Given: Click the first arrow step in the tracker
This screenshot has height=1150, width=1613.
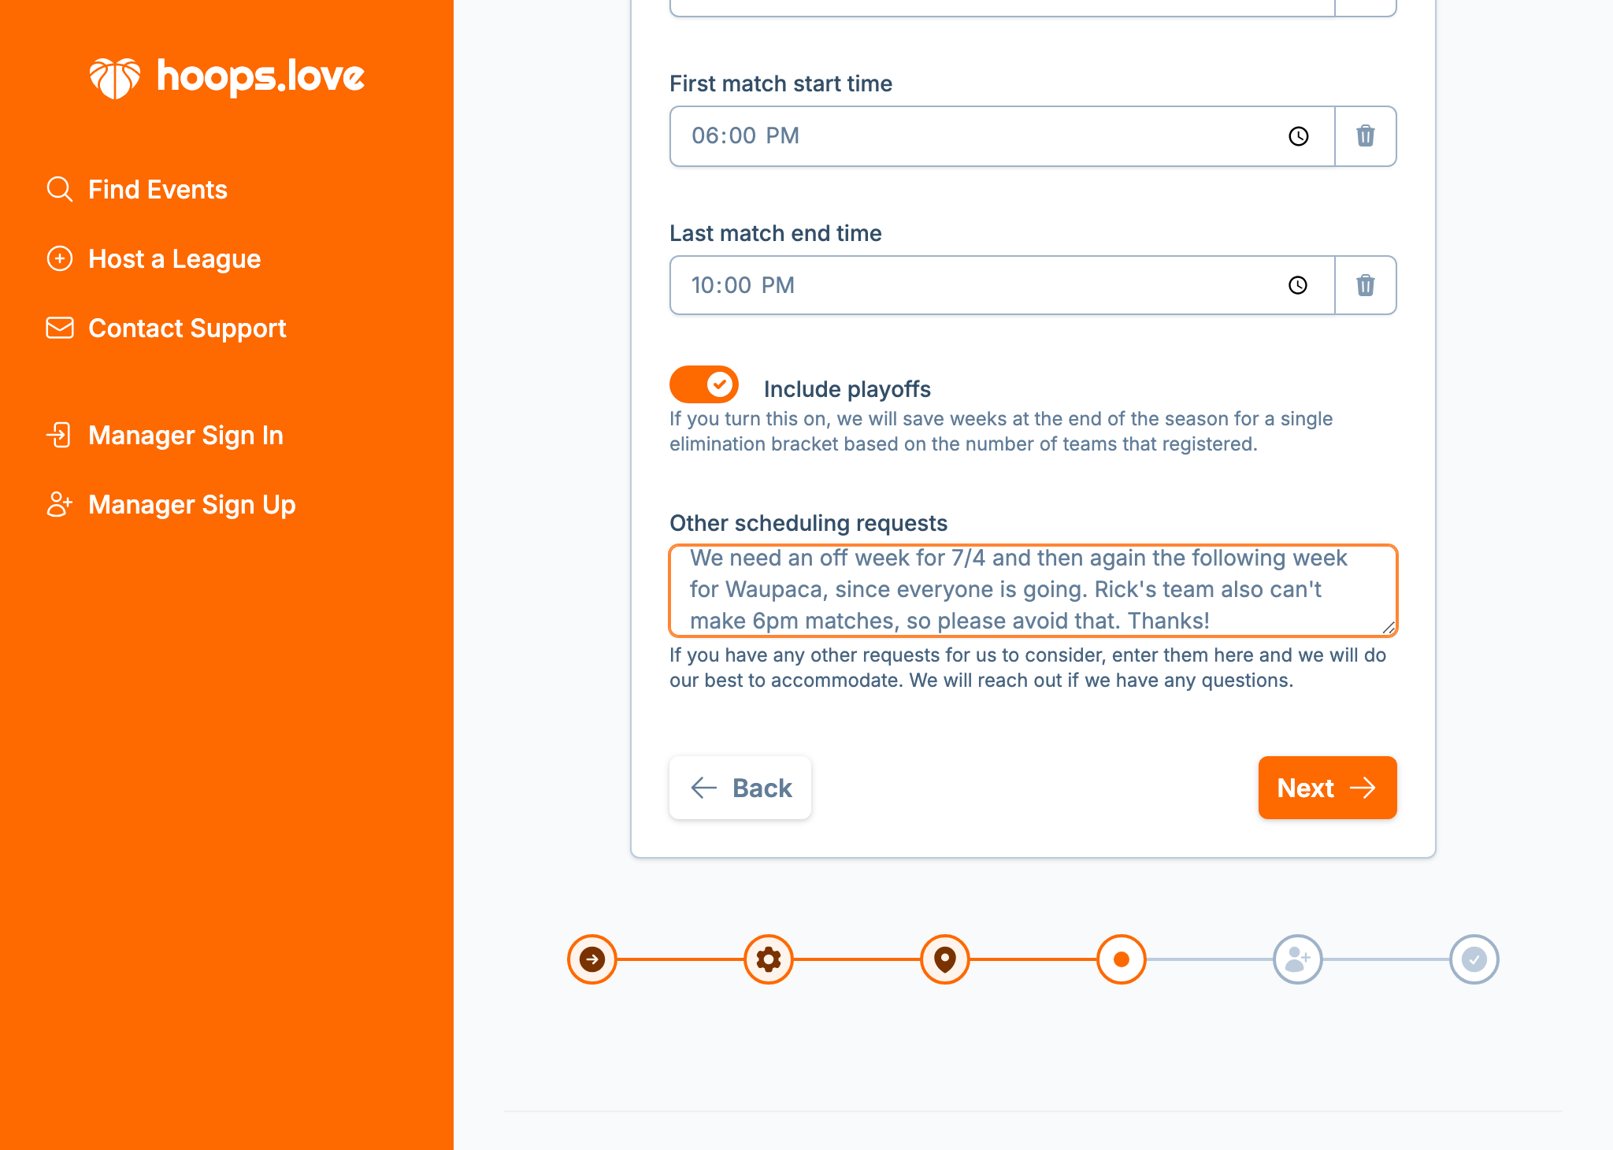Looking at the screenshot, I should point(591,959).
